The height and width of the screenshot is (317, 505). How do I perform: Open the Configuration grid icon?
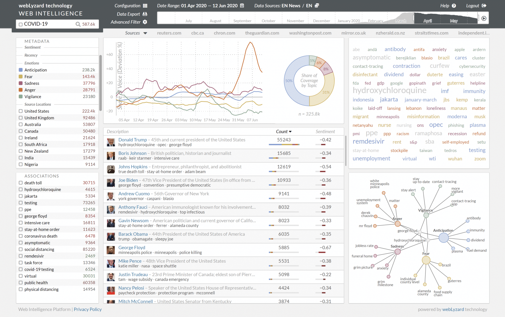pos(145,6)
